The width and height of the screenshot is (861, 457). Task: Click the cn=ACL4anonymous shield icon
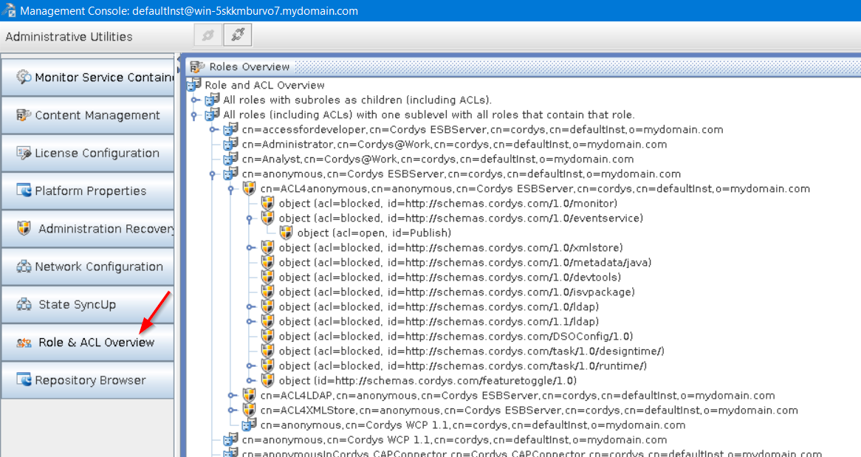tap(250, 188)
